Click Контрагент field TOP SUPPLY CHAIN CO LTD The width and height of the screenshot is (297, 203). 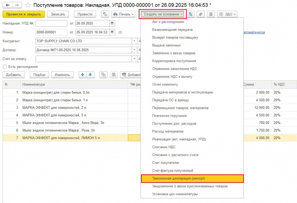click(x=84, y=41)
